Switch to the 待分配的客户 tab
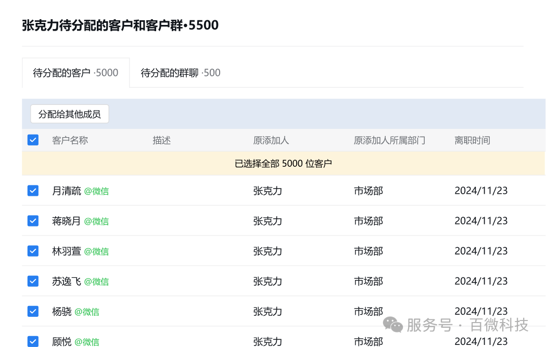 75,73
